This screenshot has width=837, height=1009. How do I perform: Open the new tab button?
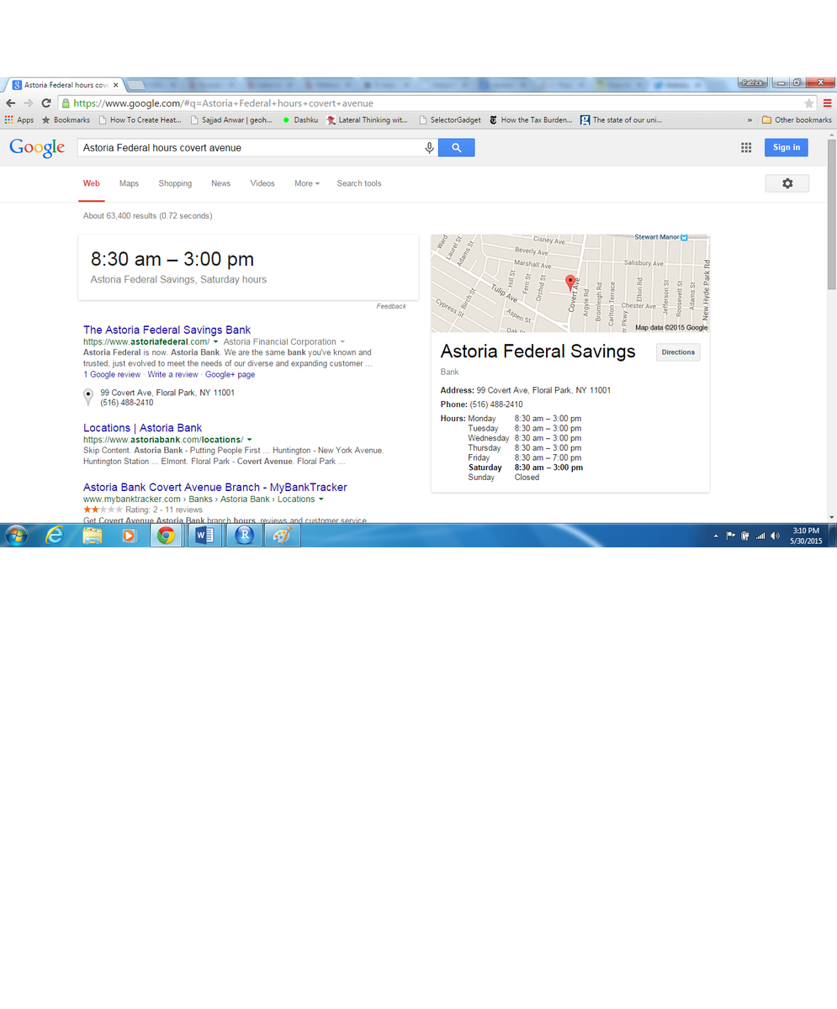[136, 85]
